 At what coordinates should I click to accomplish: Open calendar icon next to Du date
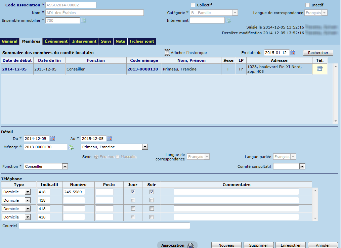click(x=52, y=139)
